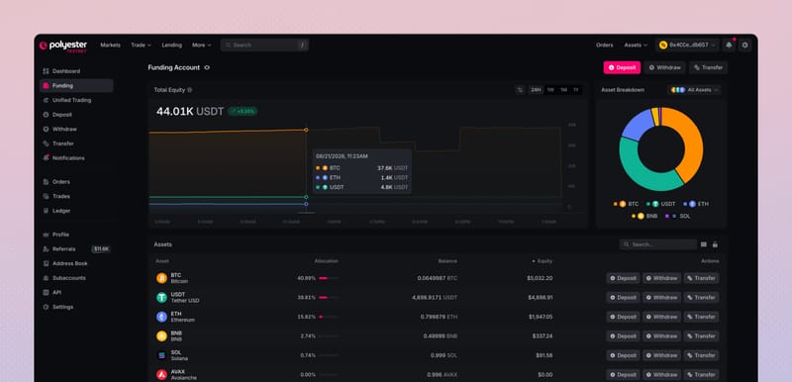The width and height of the screenshot is (792, 382).
Task: Select the 24H chart range tab
Action: click(x=536, y=90)
